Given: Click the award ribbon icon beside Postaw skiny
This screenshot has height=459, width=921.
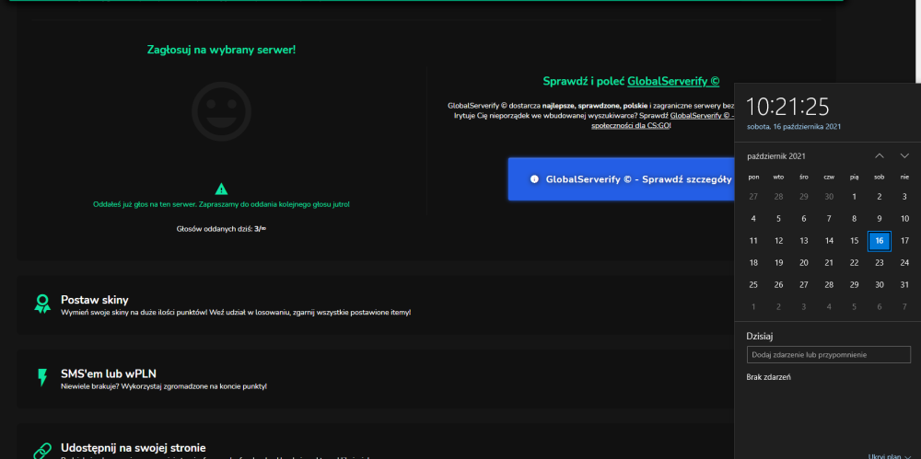Looking at the screenshot, I should (42, 304).
